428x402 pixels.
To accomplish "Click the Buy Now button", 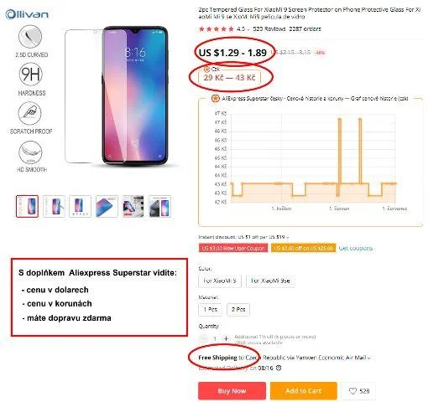I will [232, 391].
